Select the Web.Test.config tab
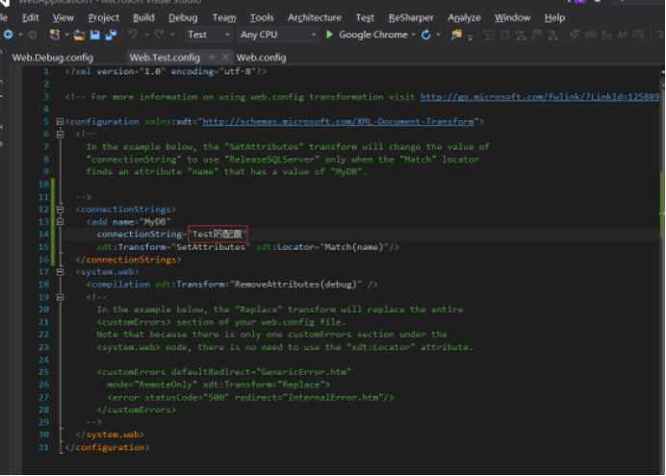This screenshot has width=666, height=476. coord(165,58)
